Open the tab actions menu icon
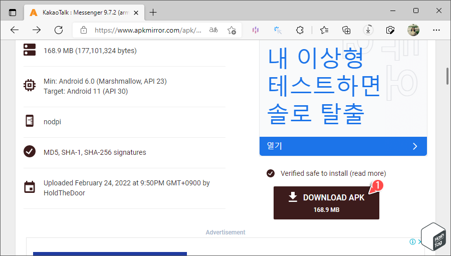This screenshot has height=256, width=451. (x=13, y=13)
